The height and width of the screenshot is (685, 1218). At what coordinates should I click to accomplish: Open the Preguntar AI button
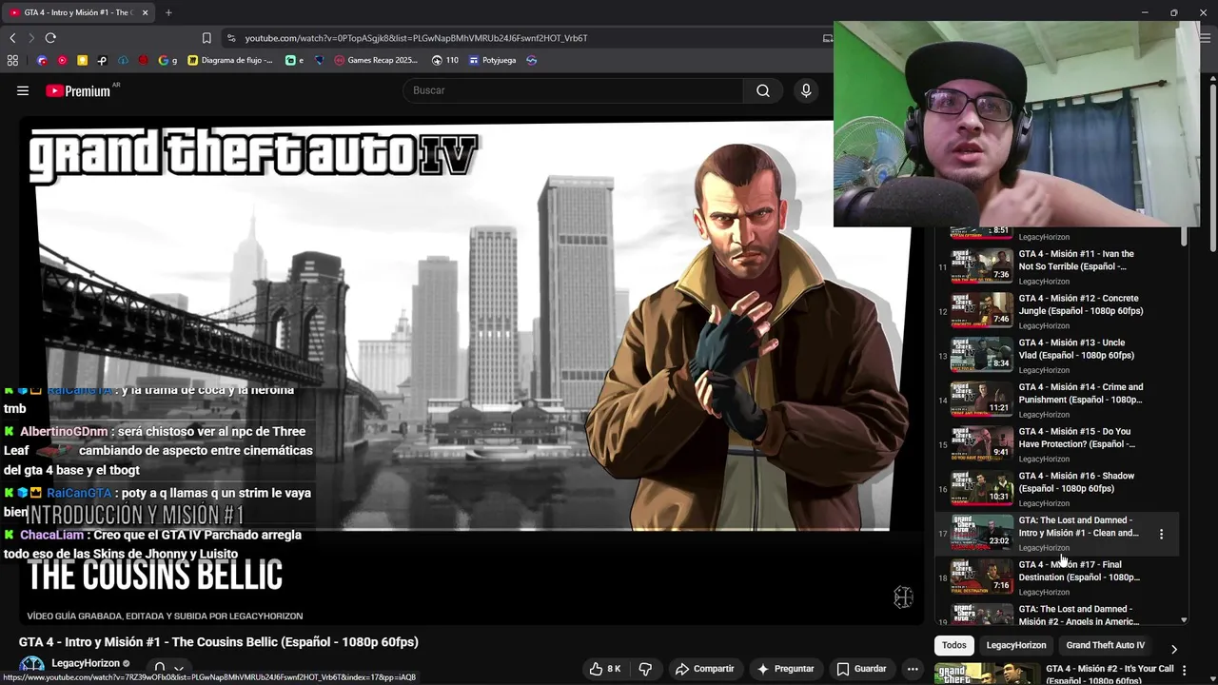(x=785, y=669)
